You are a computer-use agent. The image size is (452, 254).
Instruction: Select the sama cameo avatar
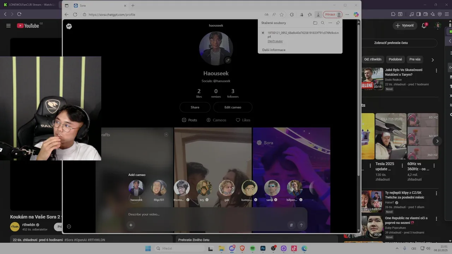pyautogui.click(x=272, y=188)
